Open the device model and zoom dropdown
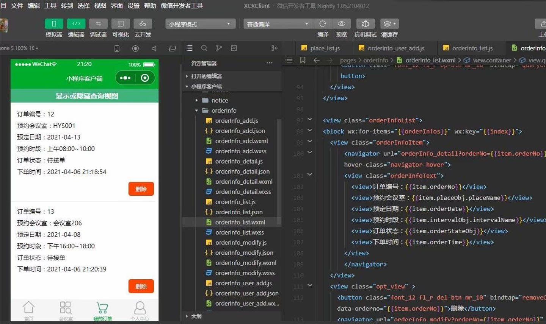Image resolution: width=546 pixels, height=324 pixels. pyautogui.click(x=19, y=48)
